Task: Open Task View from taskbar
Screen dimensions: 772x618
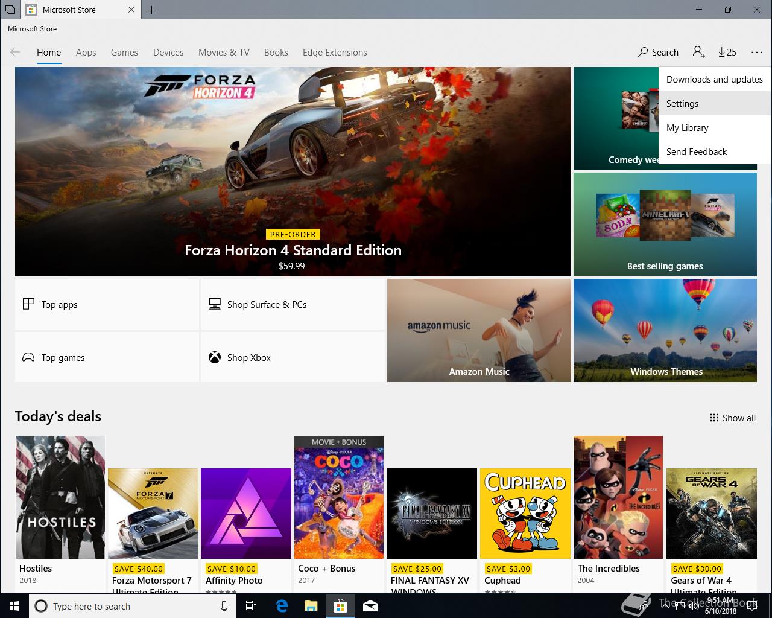Action: click(x=252, y=606)
